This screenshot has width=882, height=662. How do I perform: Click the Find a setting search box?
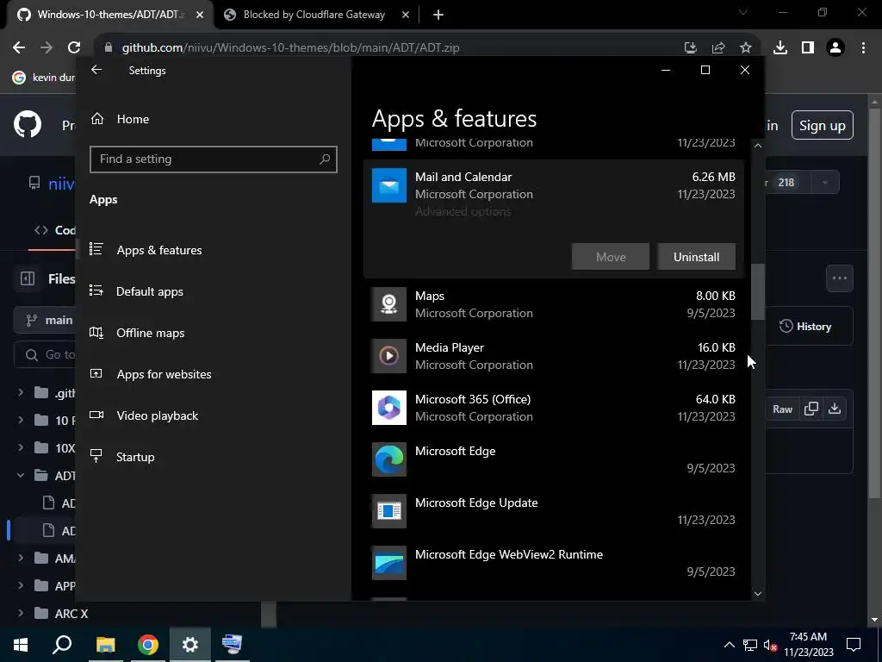point(214,159)
